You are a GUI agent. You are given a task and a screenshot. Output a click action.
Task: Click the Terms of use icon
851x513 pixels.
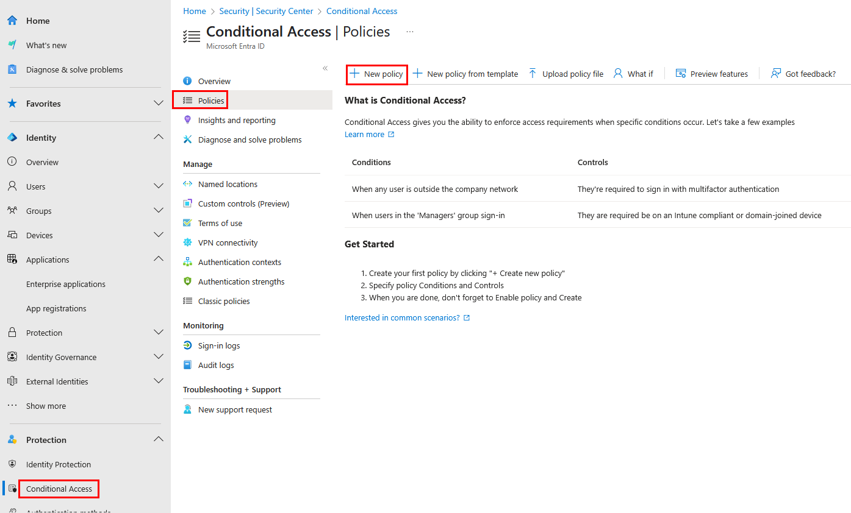[x=188, y=223]
